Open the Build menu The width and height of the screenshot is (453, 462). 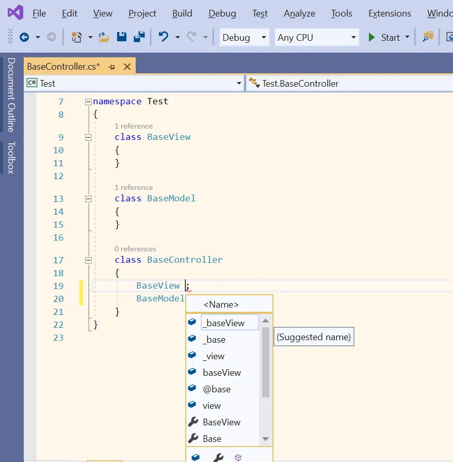pos(182,13)
